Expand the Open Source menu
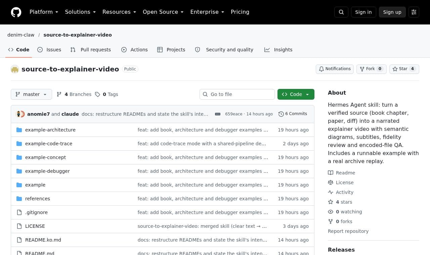430x255 pixels. click(163, 12)
